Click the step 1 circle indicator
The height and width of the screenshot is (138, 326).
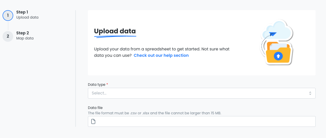pos(8,15)
